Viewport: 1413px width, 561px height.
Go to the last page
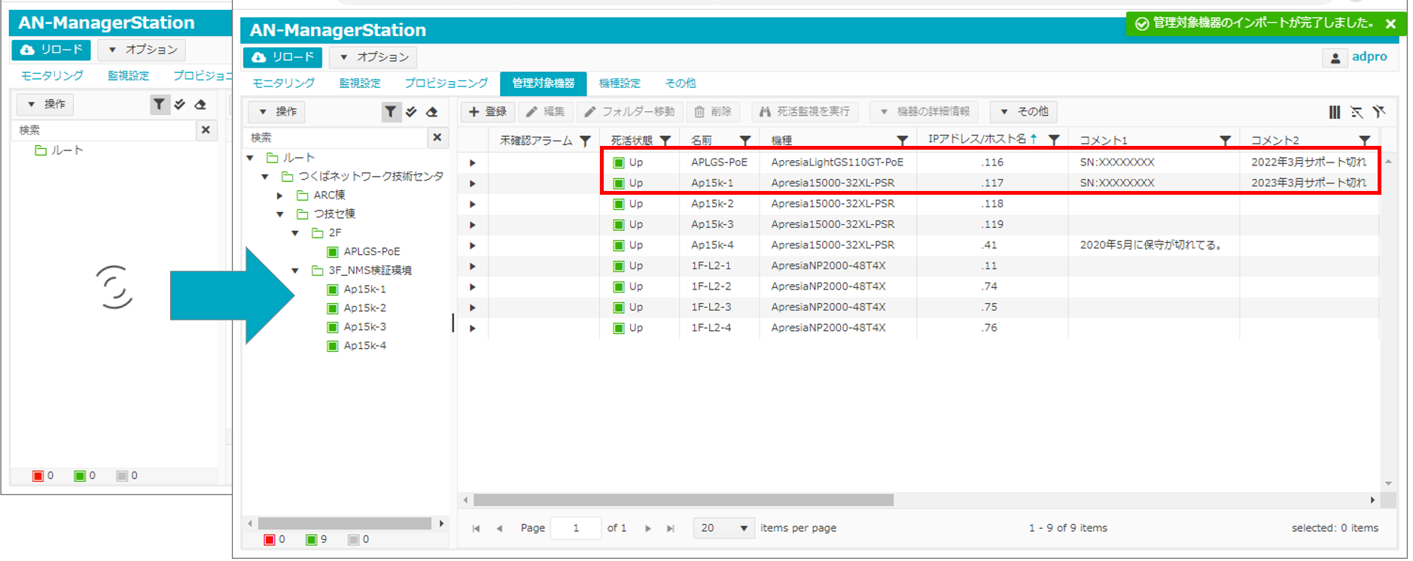click(x=670, y=529)
